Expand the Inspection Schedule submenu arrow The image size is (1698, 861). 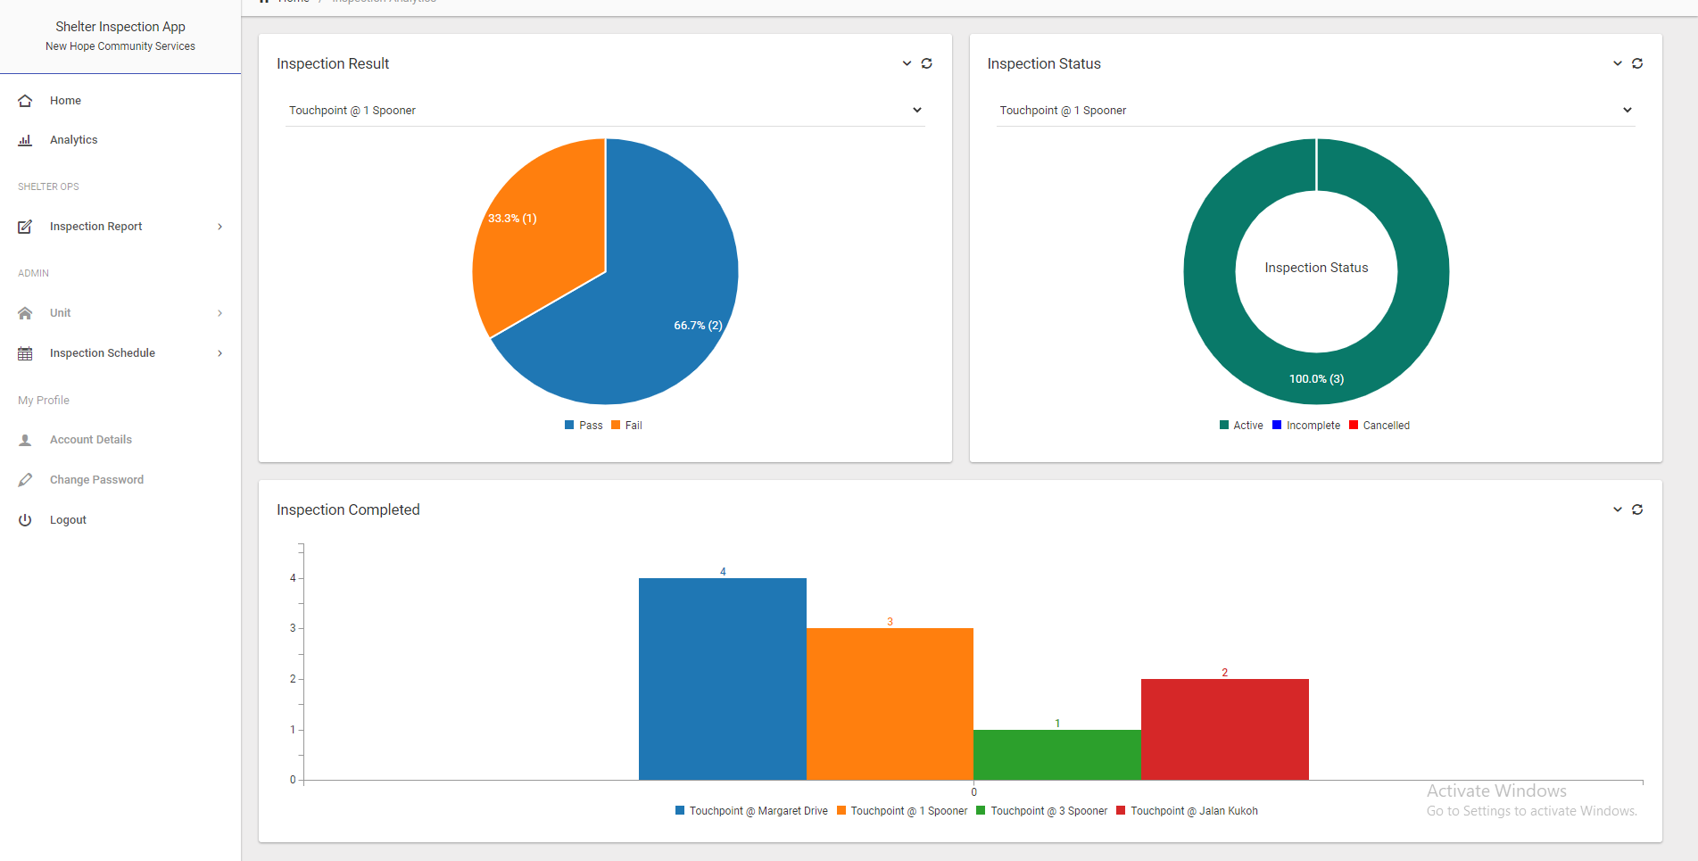[219, 353]
